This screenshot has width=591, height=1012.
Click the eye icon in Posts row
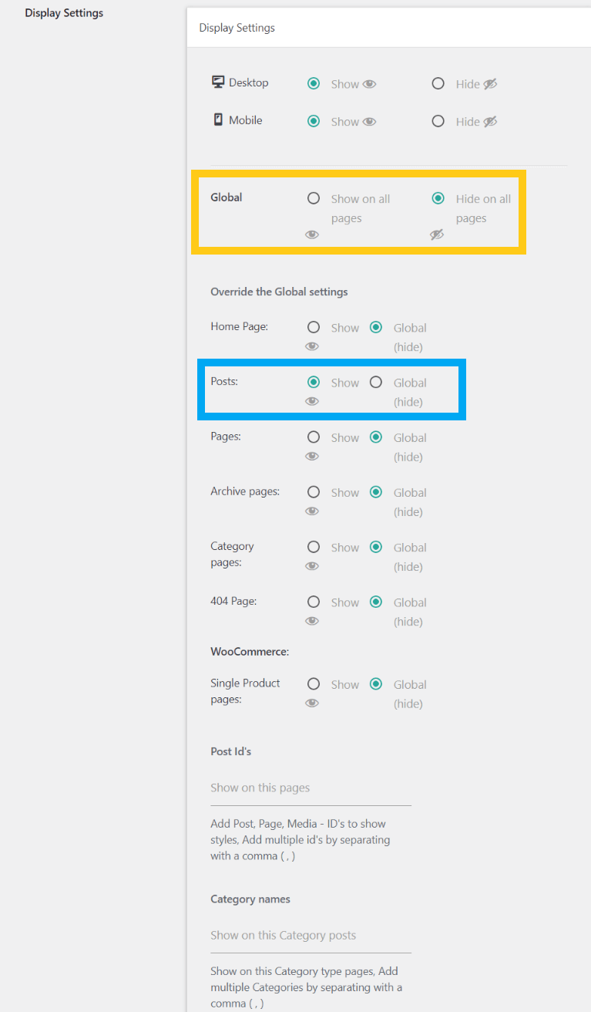(312, 401)
